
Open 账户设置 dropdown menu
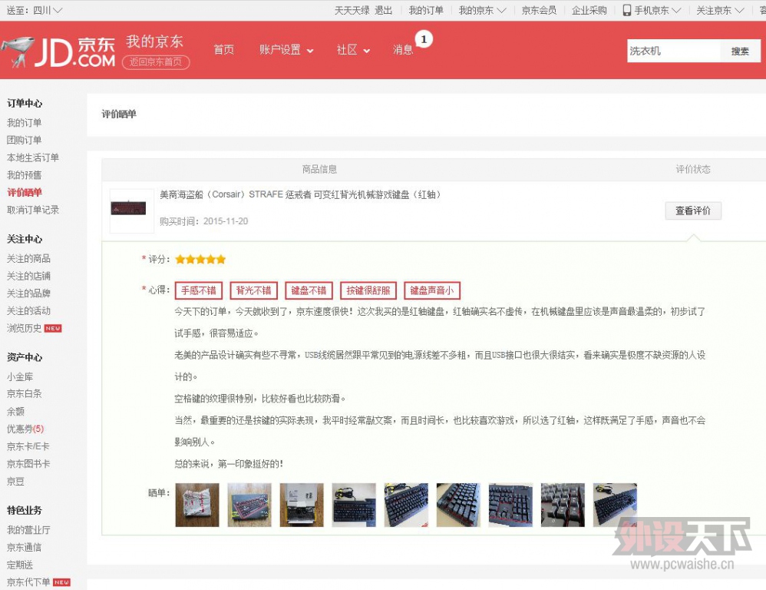click(x=286, y=50)
